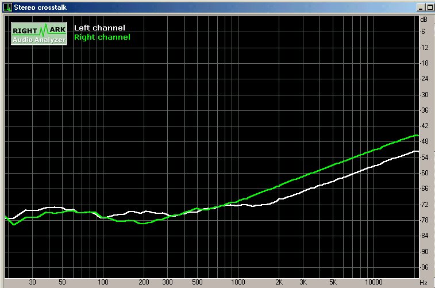Click the -60 dB axis label
Viewport: 435px width, 288px height.
(x=424, y=173)
